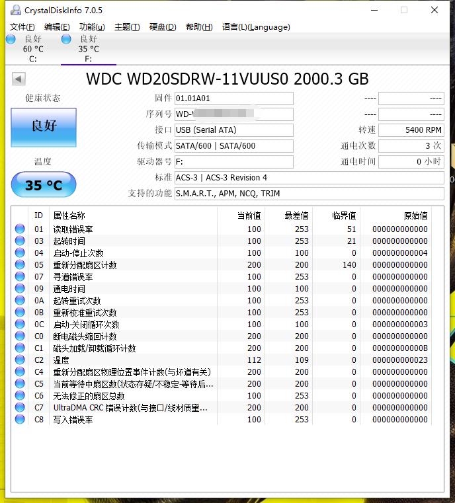Click the CrystalDiskInfo app icon in title bar

(x=15, y=11)
